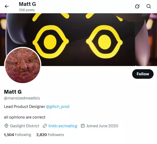Image resolution: width=157 pixels, height=144 pixels.
Task: Open the yellow-eyes banner image
Action: pos(78,40)
